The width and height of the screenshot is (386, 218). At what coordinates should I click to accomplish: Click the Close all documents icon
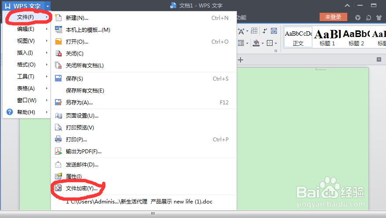pyautogui.click(x=58, y=65)
